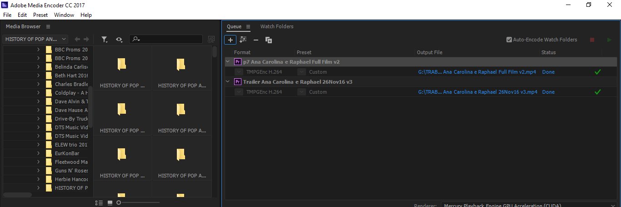Screen dimensions: 621x207
Task: Click the Adobe Media Encoder title bar logo
Action: (5, 5)
